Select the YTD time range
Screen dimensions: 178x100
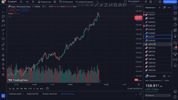30,89
